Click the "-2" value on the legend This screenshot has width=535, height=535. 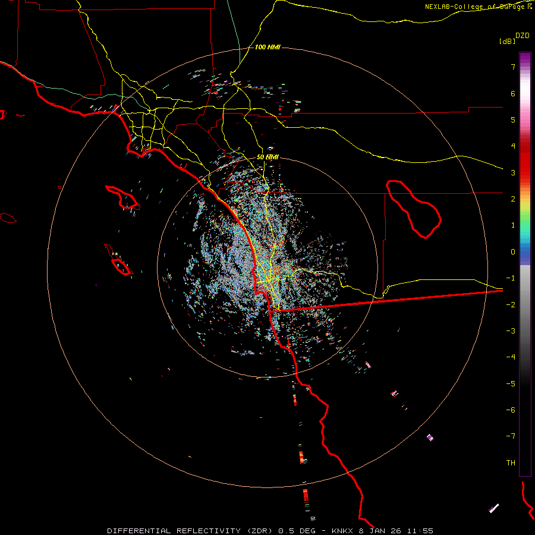511,305
